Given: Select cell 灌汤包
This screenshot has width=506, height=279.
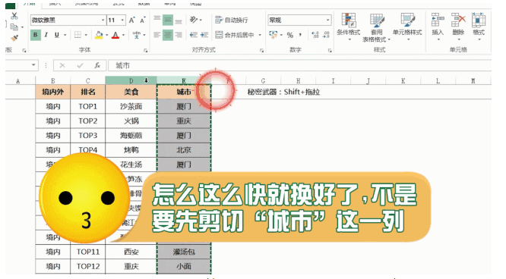Looking at the screenshot, I should (x=184, y=252).
